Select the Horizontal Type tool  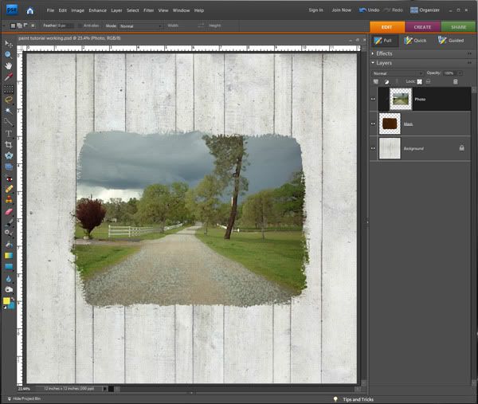[x=9, y=133]
